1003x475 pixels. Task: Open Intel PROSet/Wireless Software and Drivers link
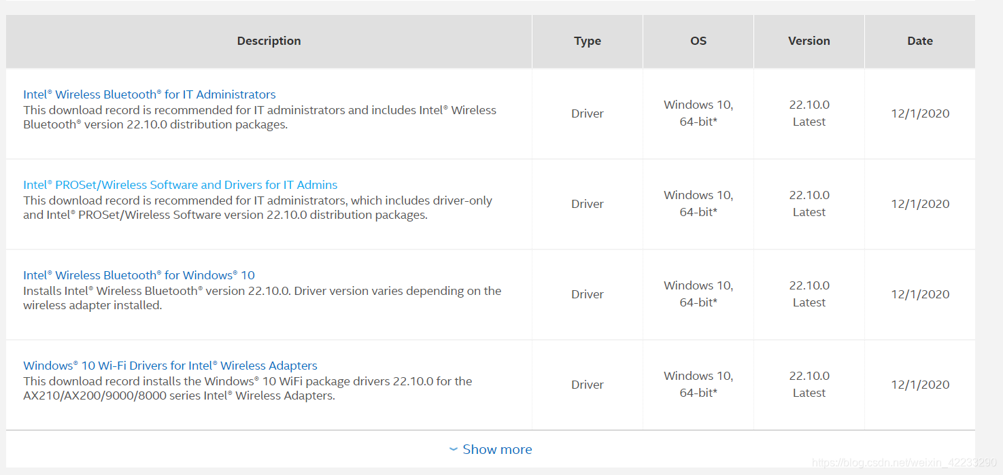point(180,185)
